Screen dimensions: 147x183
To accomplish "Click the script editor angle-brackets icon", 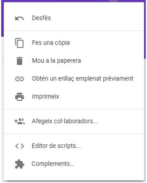I will point(20,146).
